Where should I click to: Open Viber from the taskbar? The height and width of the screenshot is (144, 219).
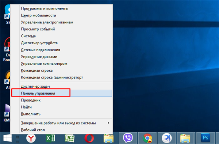pos(128,138)
